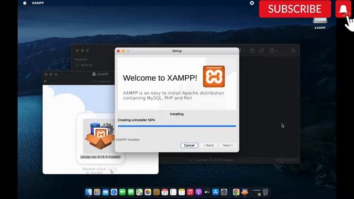
Task: Open App Store from the dock
Action: click(216, 192)
